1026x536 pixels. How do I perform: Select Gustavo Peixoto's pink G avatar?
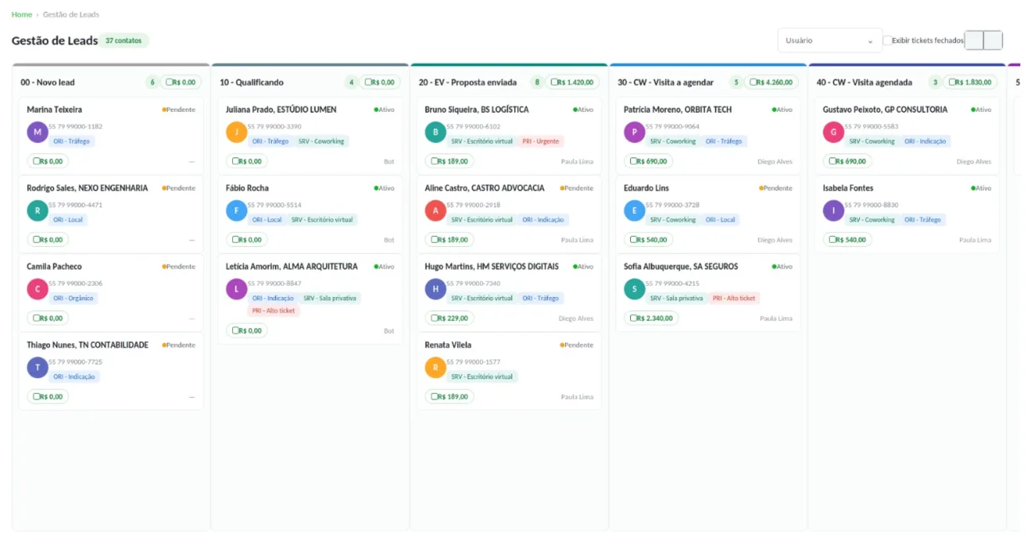tap(834, 133)
